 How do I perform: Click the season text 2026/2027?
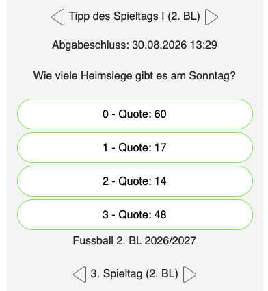coord(170,241)
